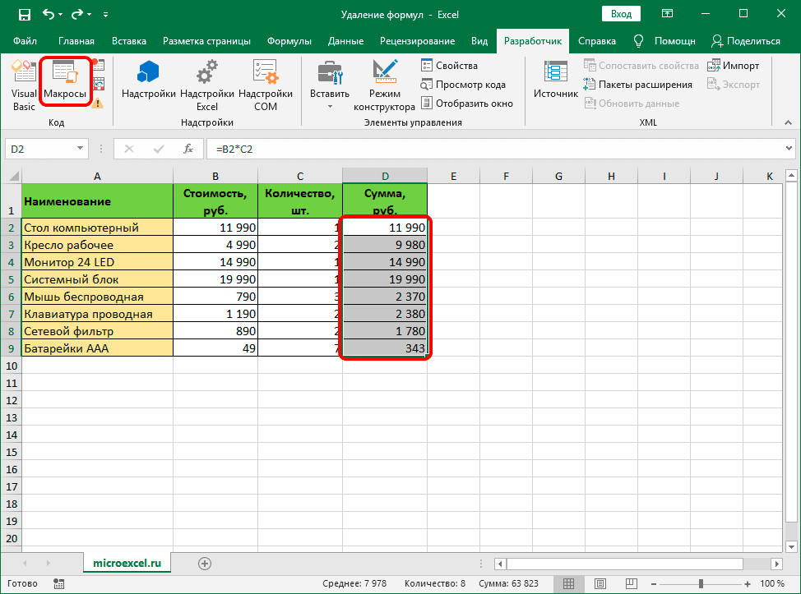Click the Save icon in title bar

pos(24,14)
